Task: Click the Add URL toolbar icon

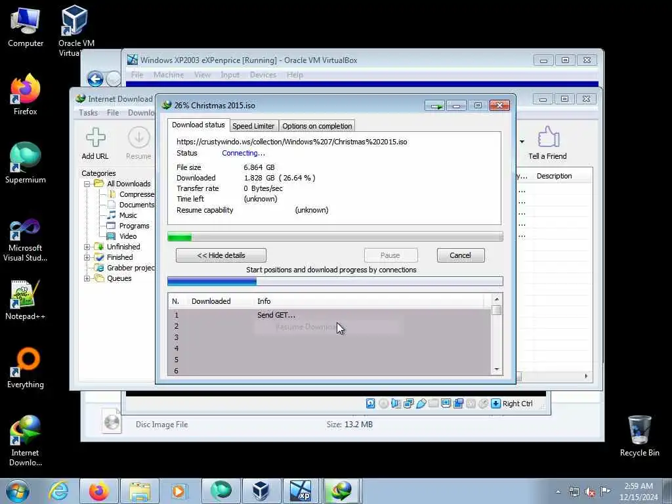Action: click(x=95, y=143)
